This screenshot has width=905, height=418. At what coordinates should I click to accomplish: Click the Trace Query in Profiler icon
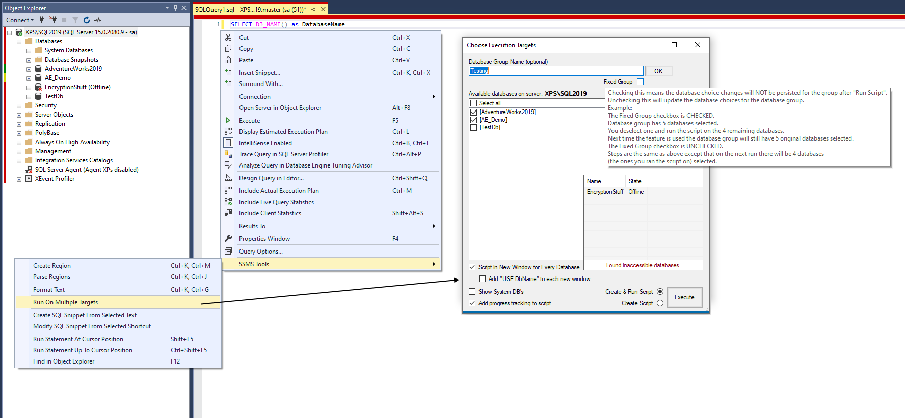point(228,154)
